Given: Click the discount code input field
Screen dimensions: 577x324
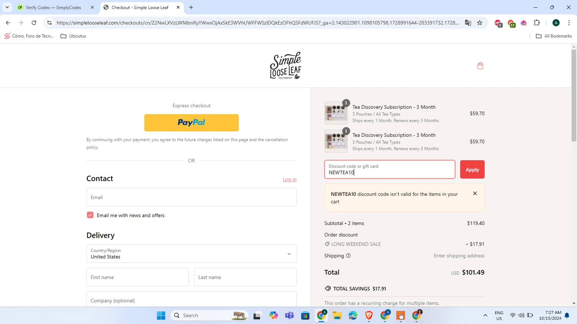Looking at the screenshot, I should pos(390,169).
